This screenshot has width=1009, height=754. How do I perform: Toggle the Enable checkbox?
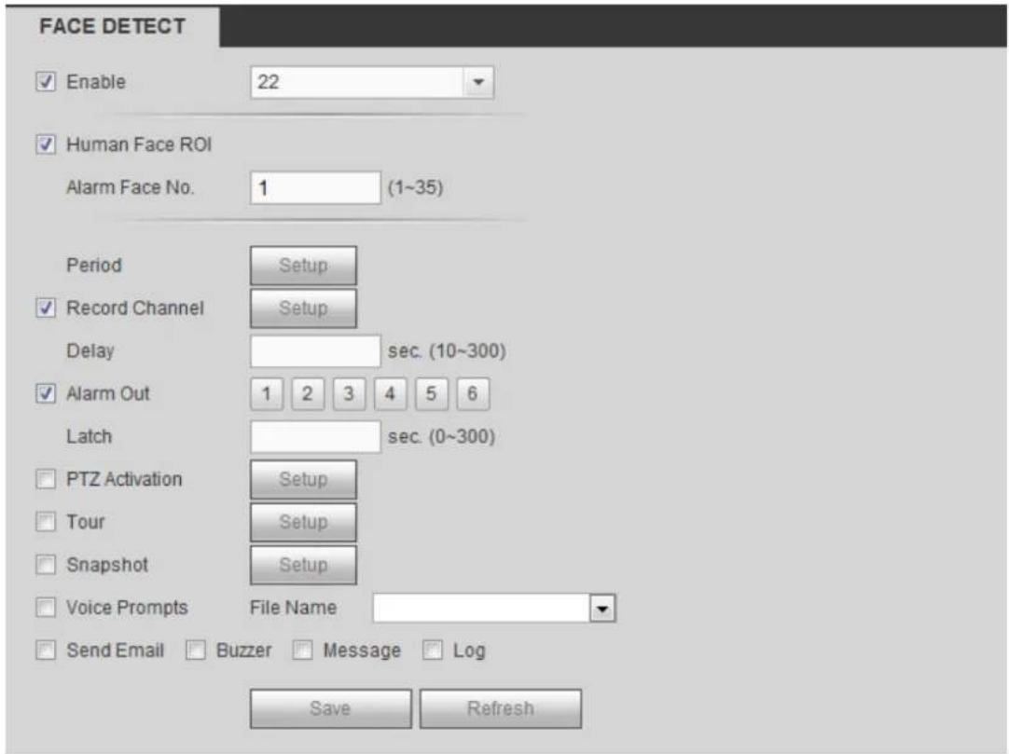(46, 82)
